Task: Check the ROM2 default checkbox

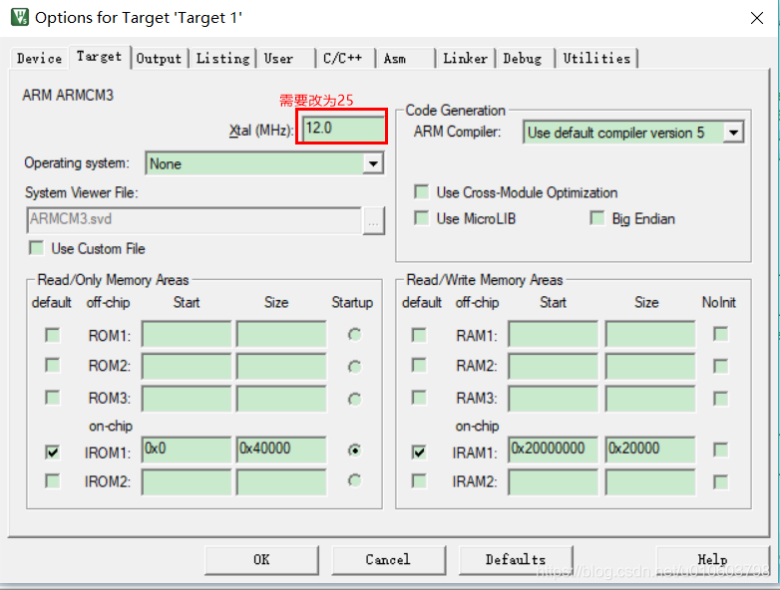Action: coord(52,366)
